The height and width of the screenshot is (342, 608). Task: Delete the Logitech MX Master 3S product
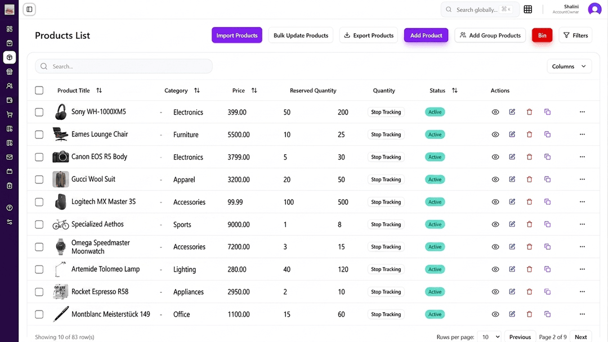tap(529, 202)
